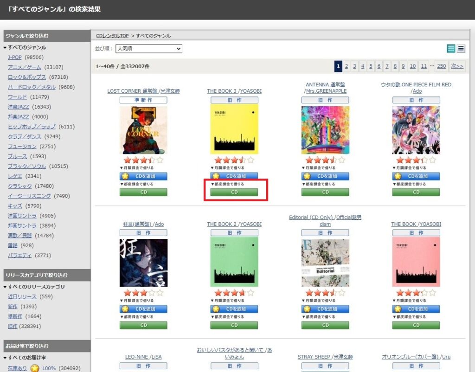Filter by ブルース genre
The height and width of the screenshot is (372, 475).
tap(18, 156)
